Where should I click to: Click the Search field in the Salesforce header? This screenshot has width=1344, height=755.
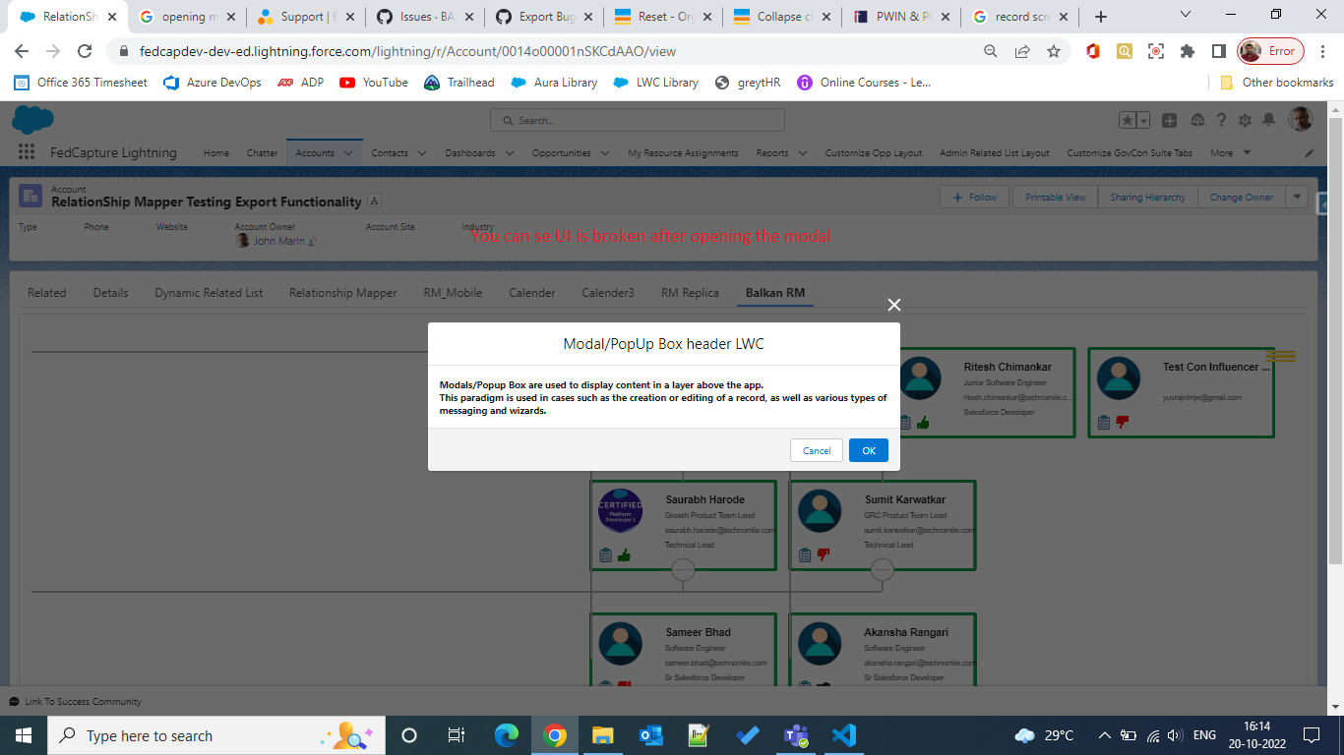pyautogui.click(x=637, y=119)
